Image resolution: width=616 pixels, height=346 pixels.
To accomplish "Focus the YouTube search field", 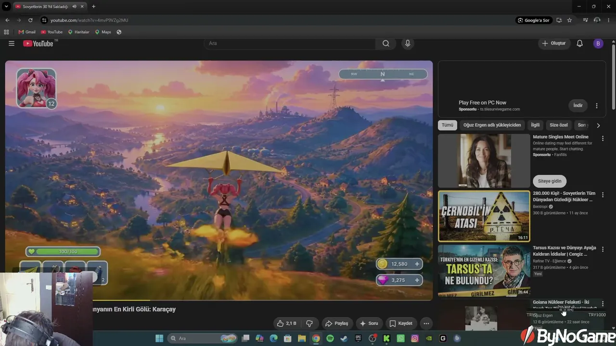I will (290, 43).
